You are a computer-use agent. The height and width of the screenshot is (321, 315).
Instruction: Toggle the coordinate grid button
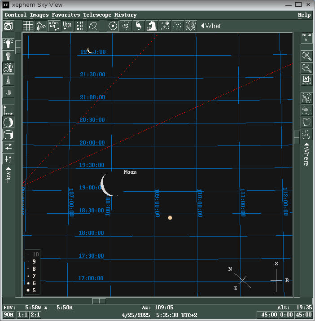pos(28,26)
